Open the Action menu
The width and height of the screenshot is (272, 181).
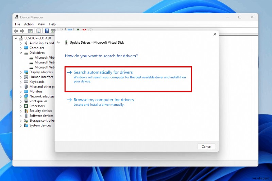[29, 24]
